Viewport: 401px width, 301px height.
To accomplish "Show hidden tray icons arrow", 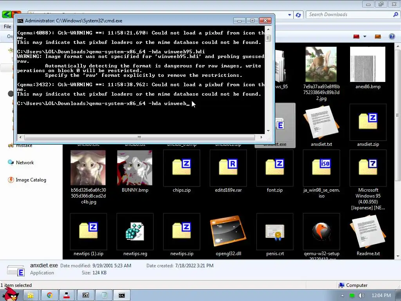I will coord(342,296).
